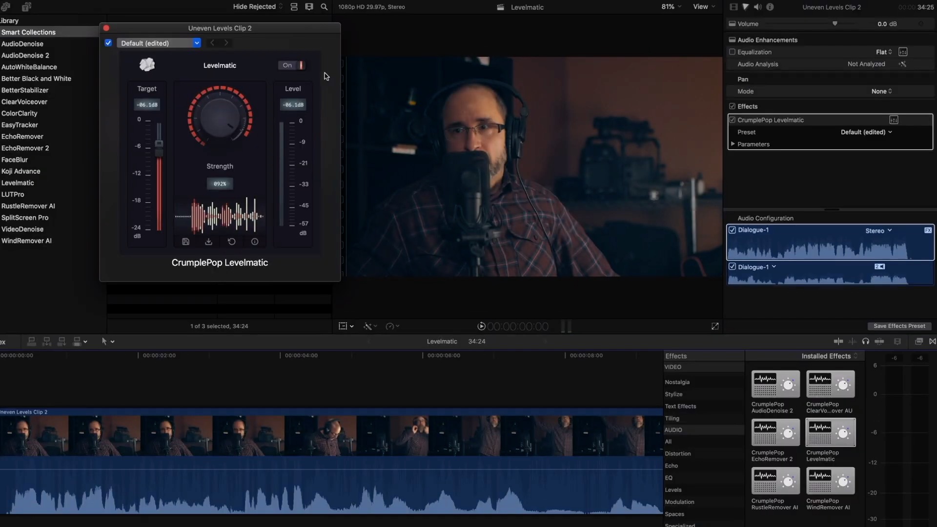
Task: Uncheck the first Dialogue-1 Stereo component
Action: click(732, 230)
